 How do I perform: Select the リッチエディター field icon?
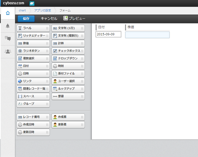20,36
